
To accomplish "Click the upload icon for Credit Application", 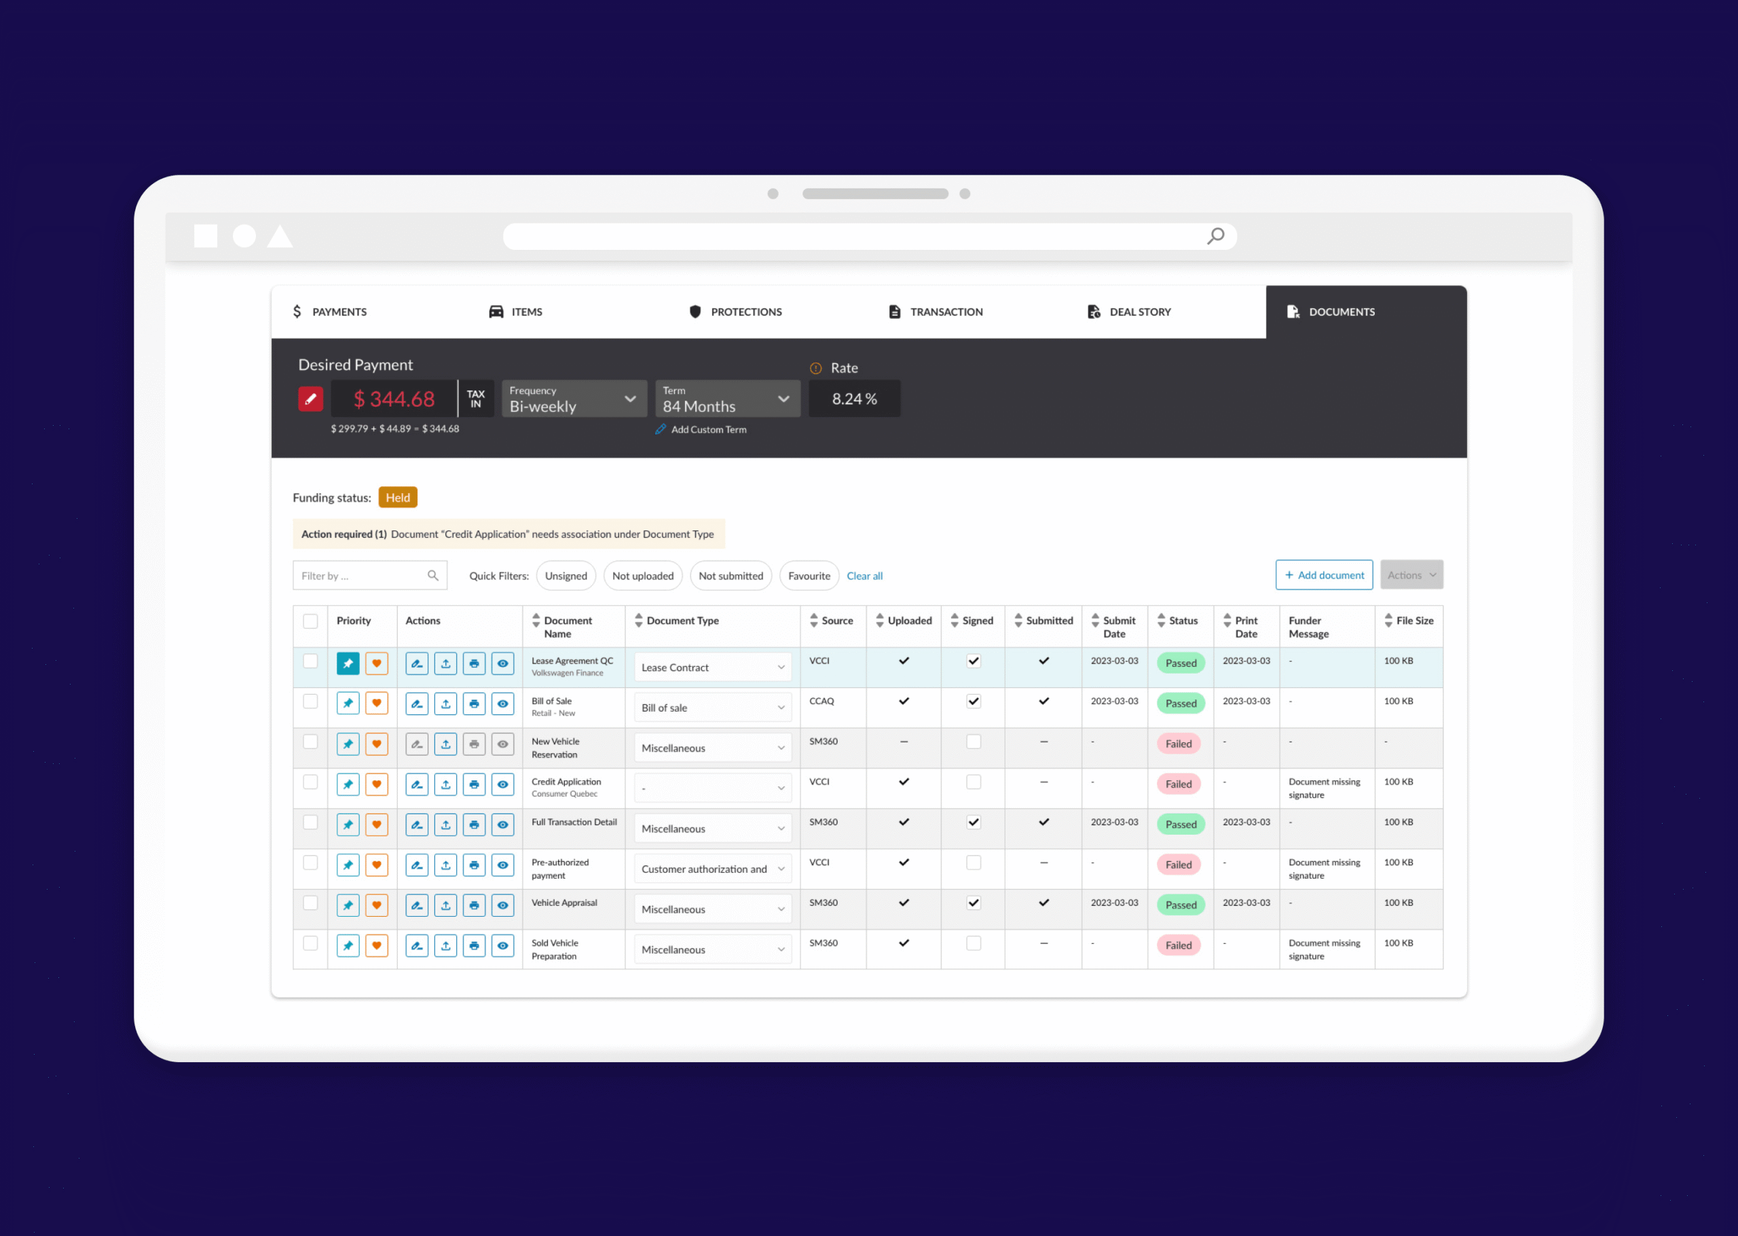I will pos(446,784).
